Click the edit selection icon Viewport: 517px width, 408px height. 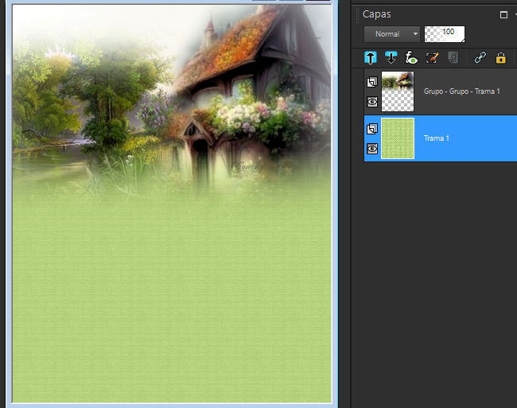coord(432,58)
